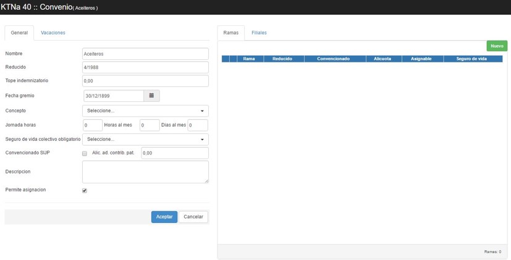Edit the Tope indemnizatorio field

tap(145, 81)
